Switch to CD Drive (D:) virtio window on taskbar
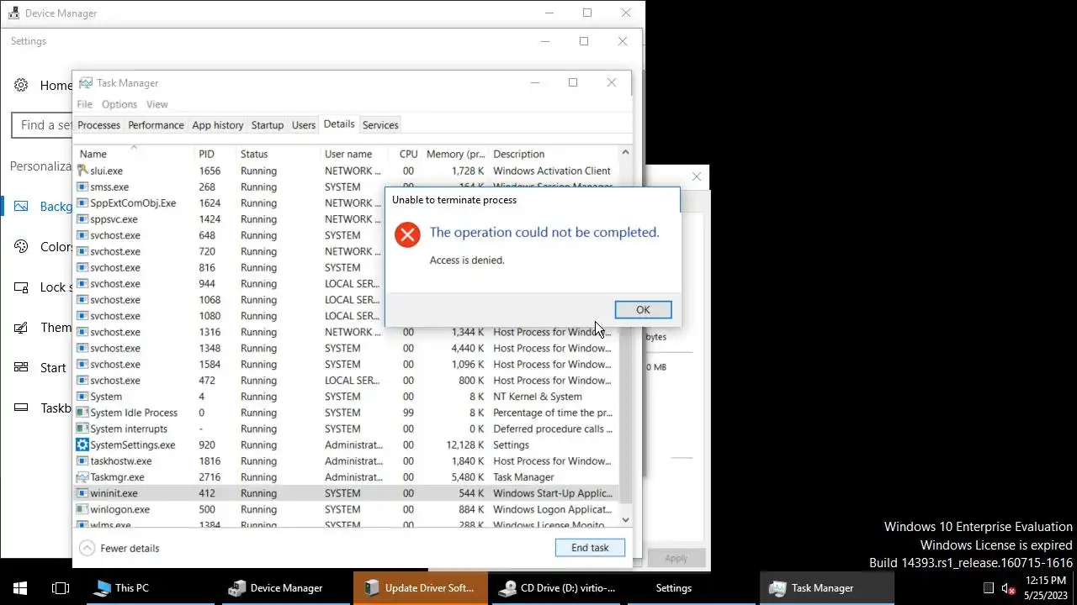1077x605 pixels. coord(557,588)
